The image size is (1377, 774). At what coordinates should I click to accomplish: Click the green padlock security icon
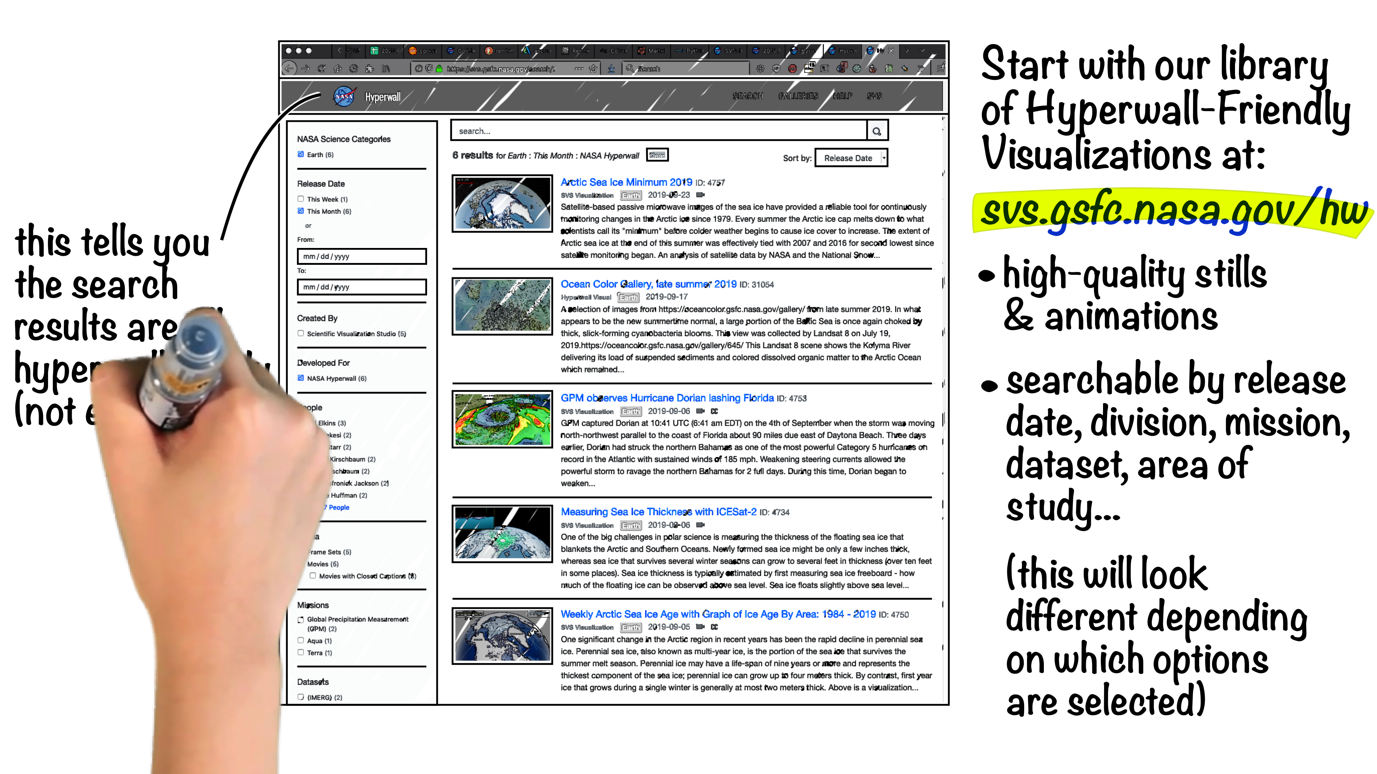pyautogui.click(x=439, y=68)
